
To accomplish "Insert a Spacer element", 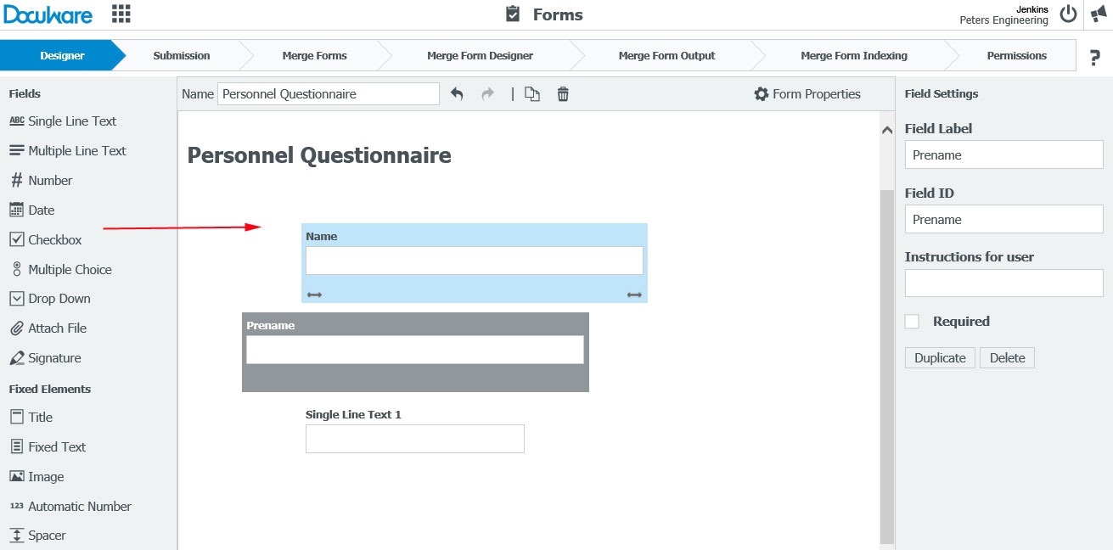I will pos(45,536).
